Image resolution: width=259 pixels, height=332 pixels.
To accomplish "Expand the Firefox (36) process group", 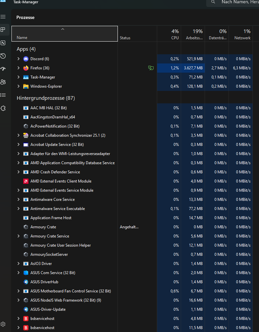I will (18, 68).
